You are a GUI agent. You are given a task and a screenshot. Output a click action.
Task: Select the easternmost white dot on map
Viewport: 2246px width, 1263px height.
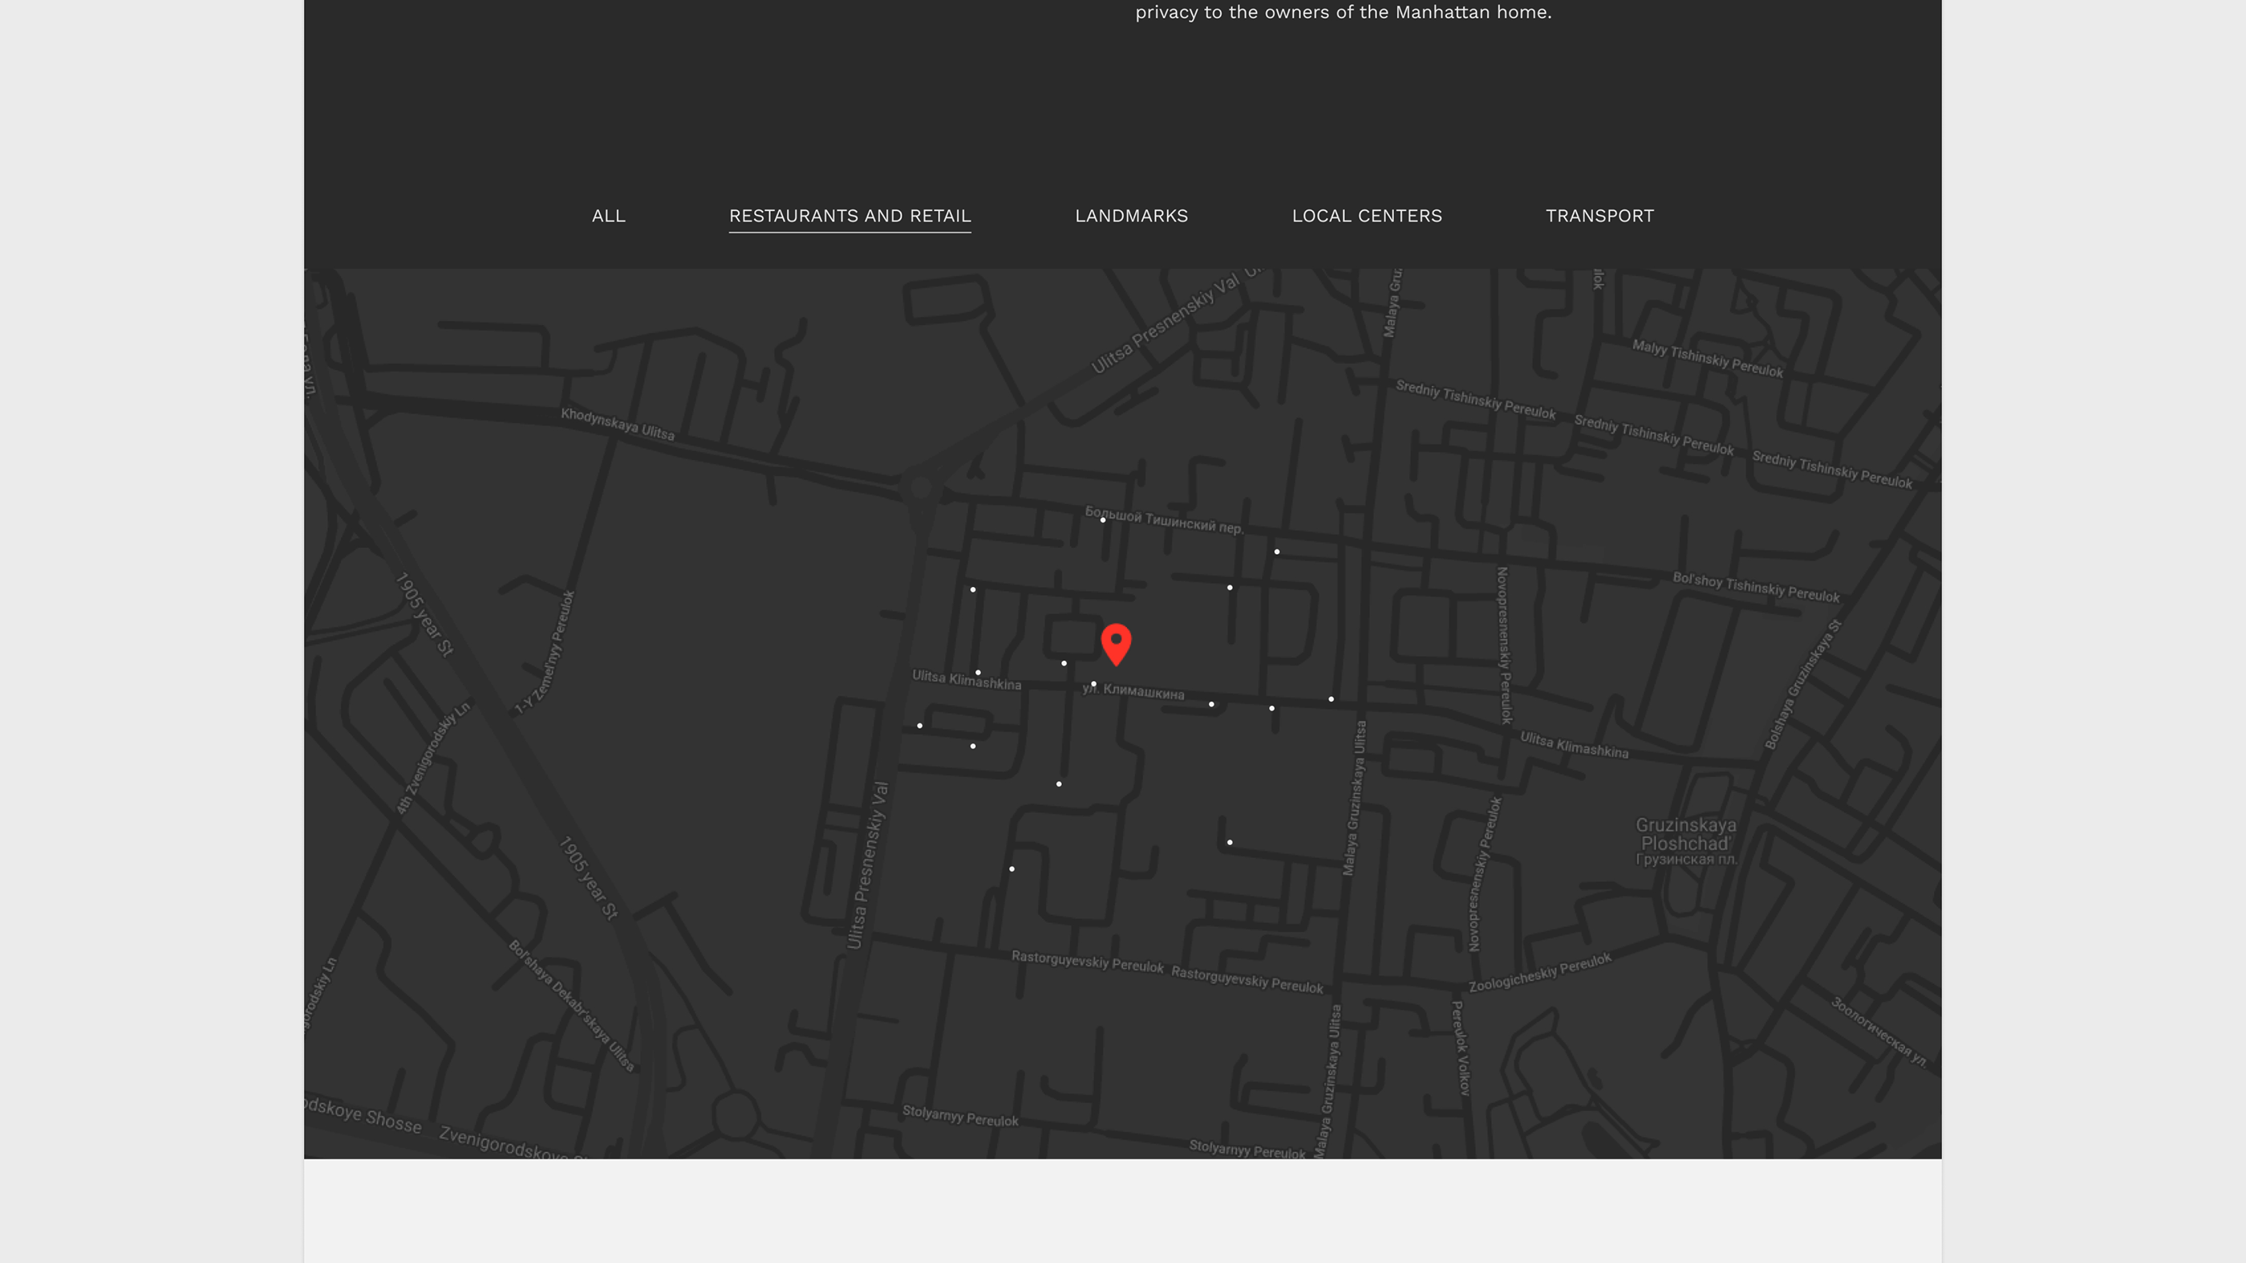1332,699
